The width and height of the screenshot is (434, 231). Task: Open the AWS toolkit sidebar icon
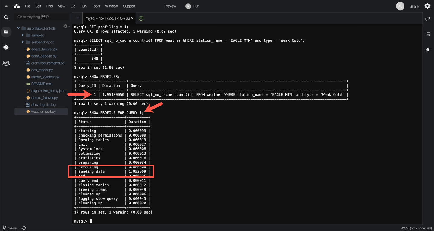[x=6, y=63]
